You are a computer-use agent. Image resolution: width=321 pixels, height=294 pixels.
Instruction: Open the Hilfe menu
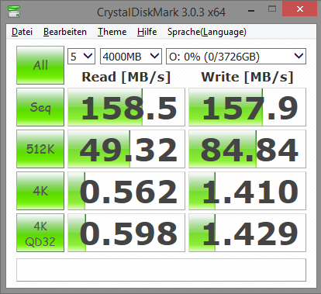coord(147,32)
